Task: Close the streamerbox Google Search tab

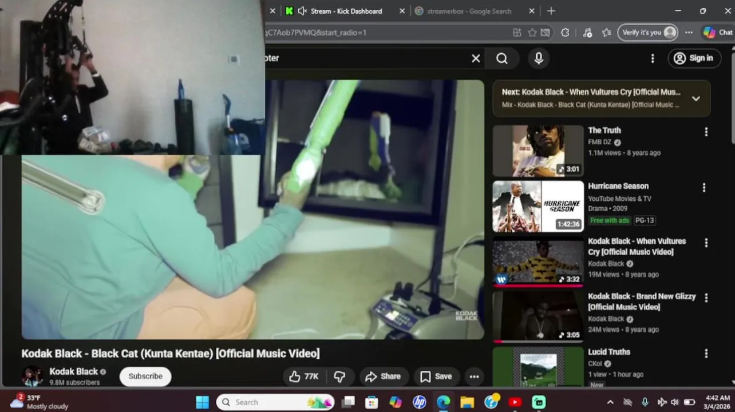Action: (532, 11)
